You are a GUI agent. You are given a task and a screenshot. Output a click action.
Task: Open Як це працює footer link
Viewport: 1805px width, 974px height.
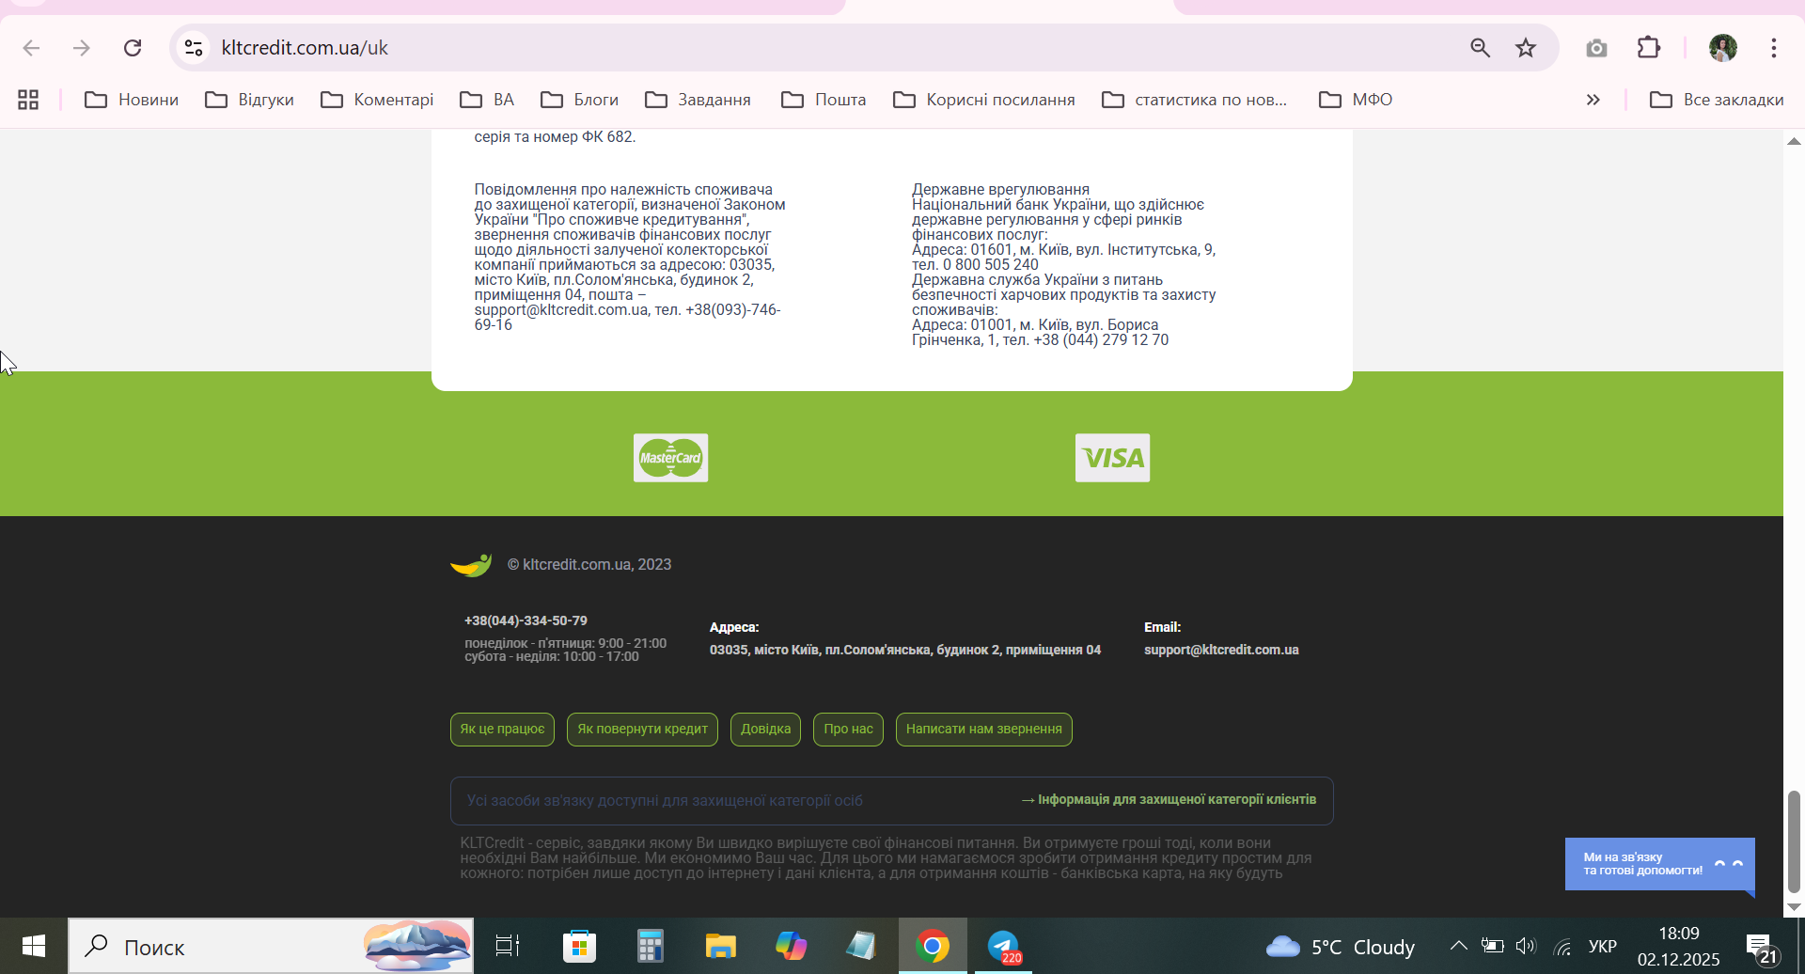point(502,730)
